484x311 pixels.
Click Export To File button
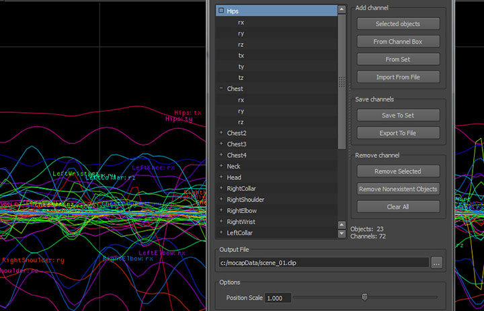click(x=398, y=133)
